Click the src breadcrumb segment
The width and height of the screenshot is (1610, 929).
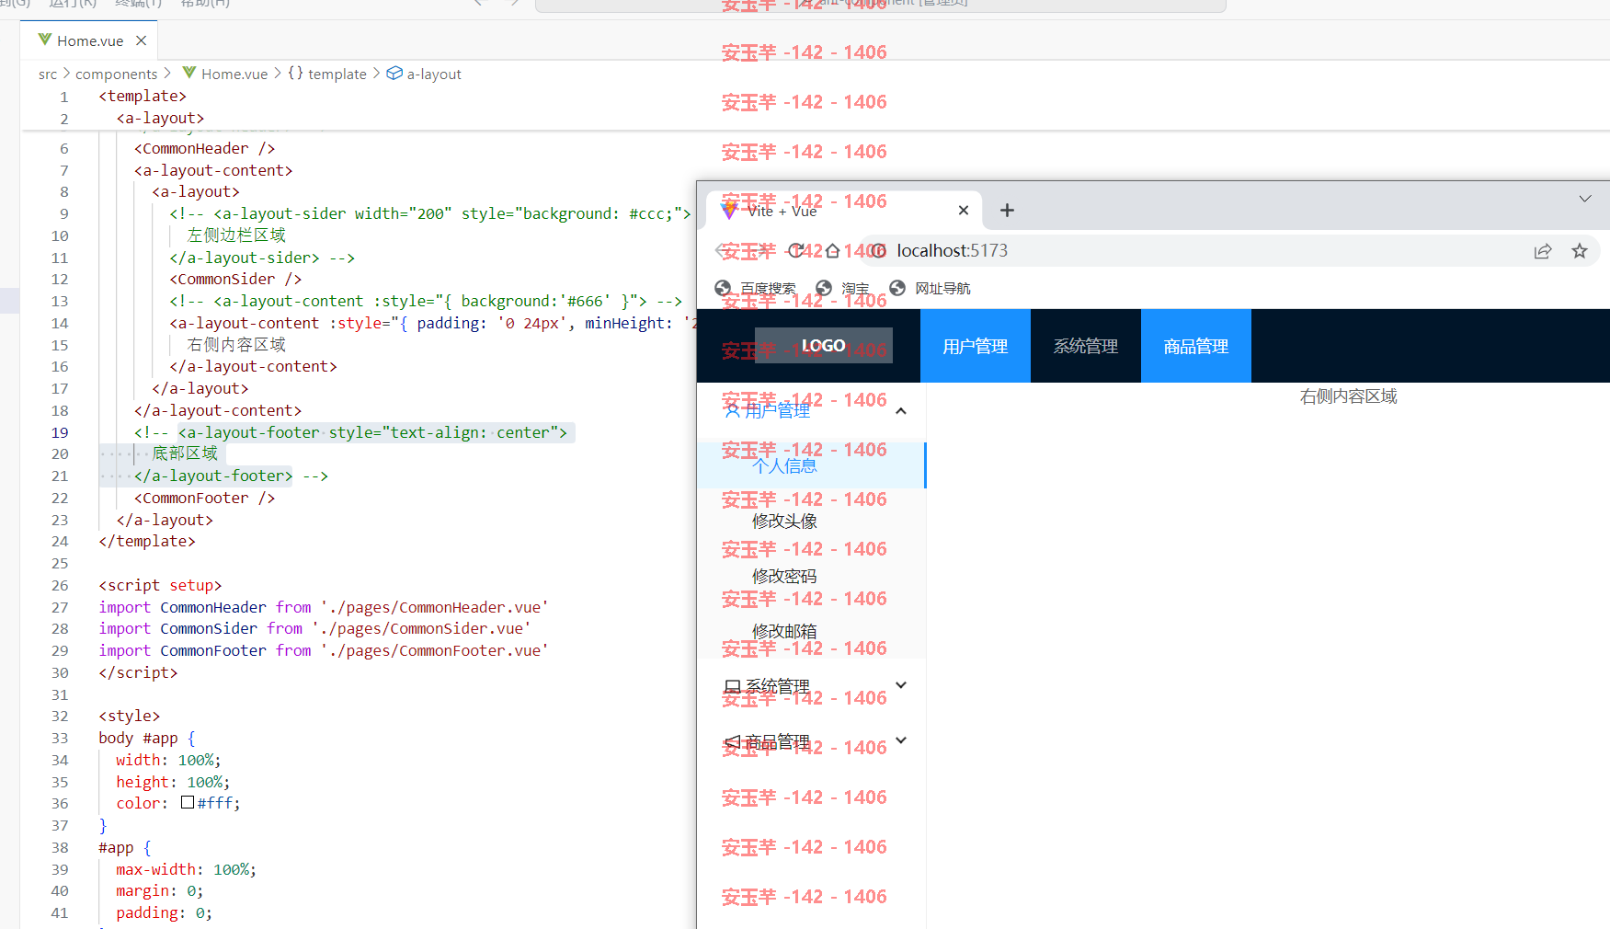point(48,74)
